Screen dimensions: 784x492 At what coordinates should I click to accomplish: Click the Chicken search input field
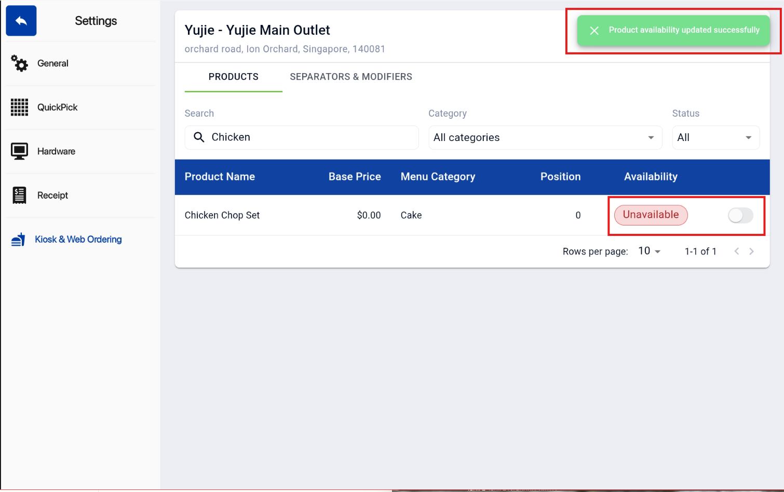tap(302, 137)
